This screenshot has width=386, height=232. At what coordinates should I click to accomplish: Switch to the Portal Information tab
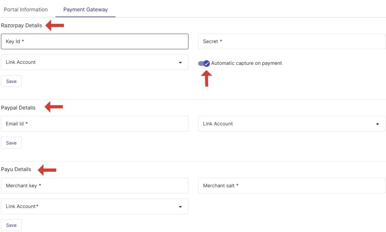click(x=26, y=10)
